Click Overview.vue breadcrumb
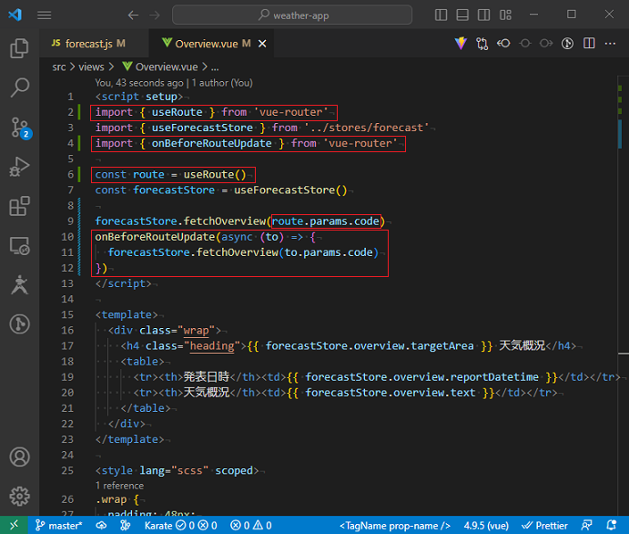Viewport: 629px width, 534px height. tap(160, 67)
